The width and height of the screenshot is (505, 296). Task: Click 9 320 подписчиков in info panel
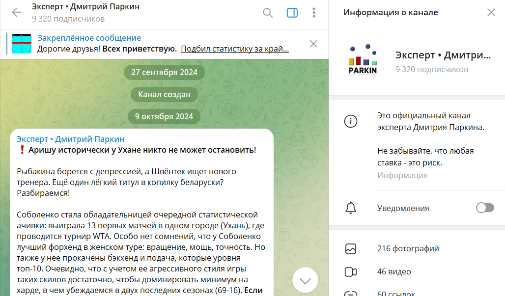pyautogui.click(x=432, y=70)
